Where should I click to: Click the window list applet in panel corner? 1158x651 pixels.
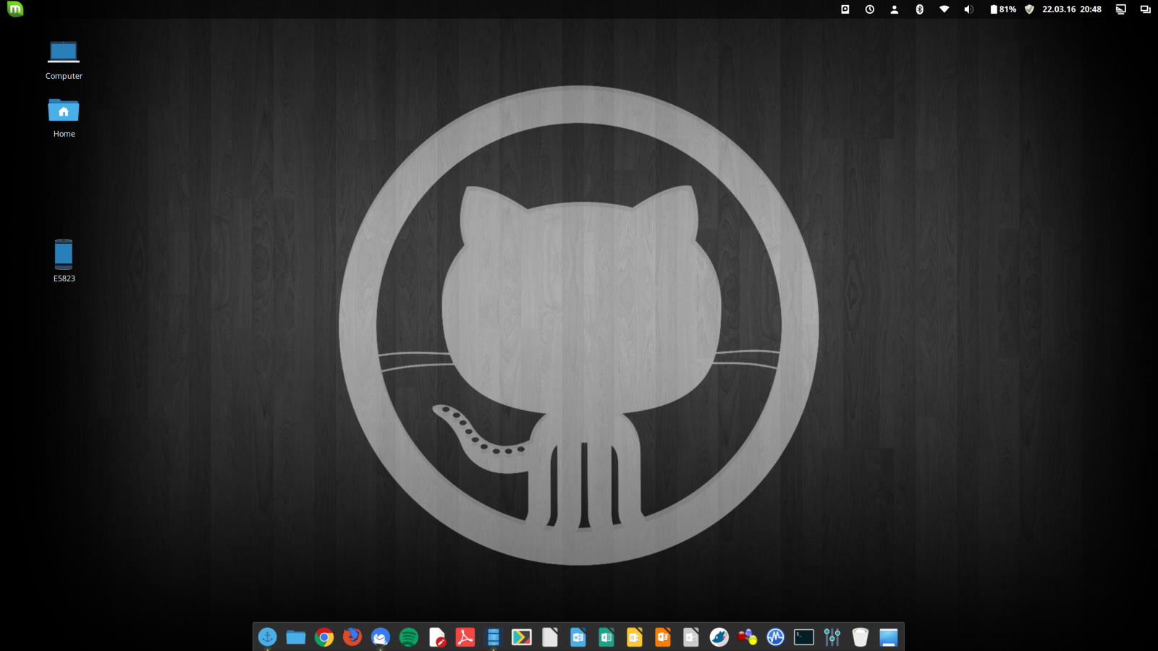point(1146,9)
